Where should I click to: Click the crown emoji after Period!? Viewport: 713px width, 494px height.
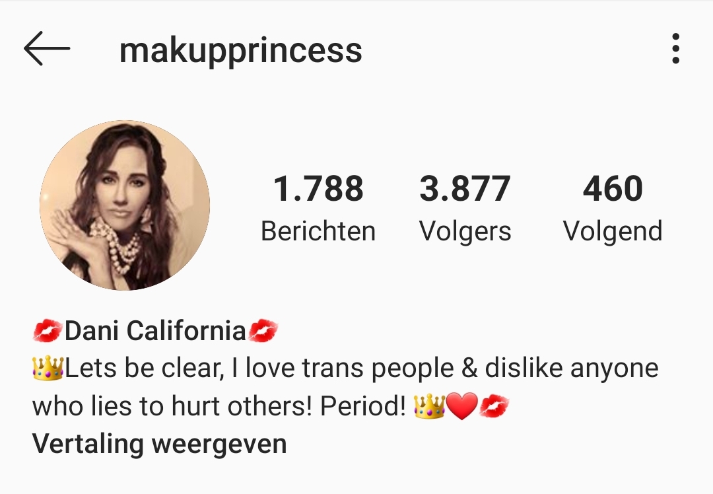tap(429, 406)
